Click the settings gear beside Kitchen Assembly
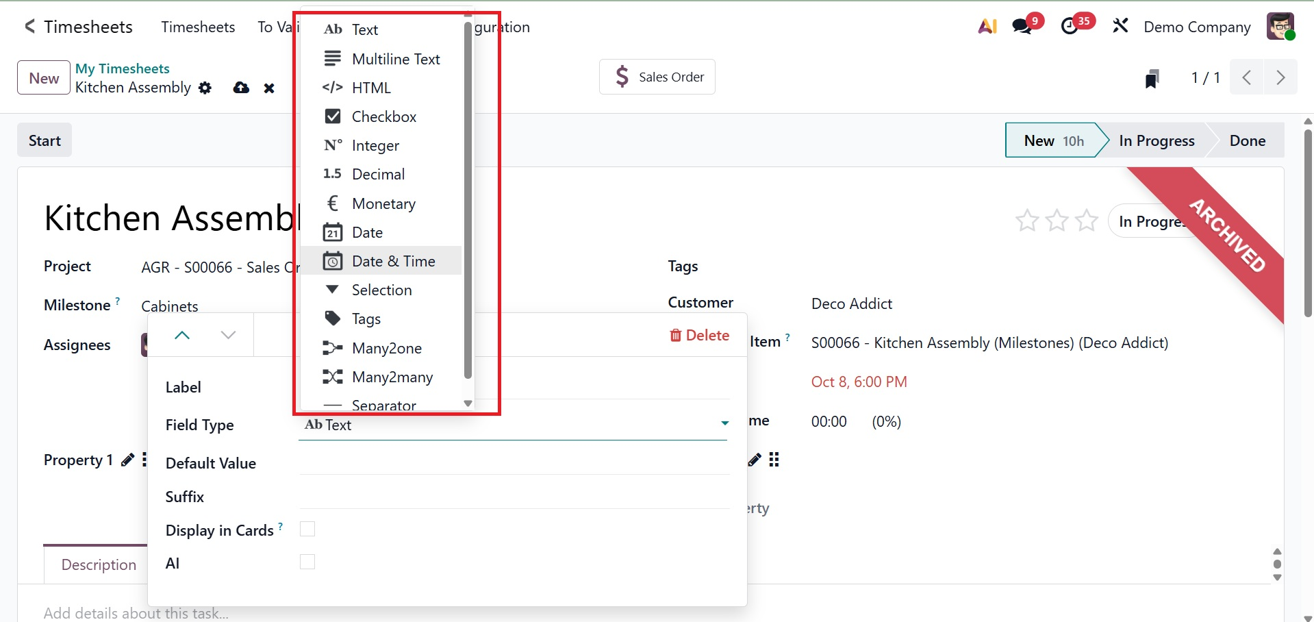The image size is (1314, 622). pyautogui.click(x=205, y=88)
